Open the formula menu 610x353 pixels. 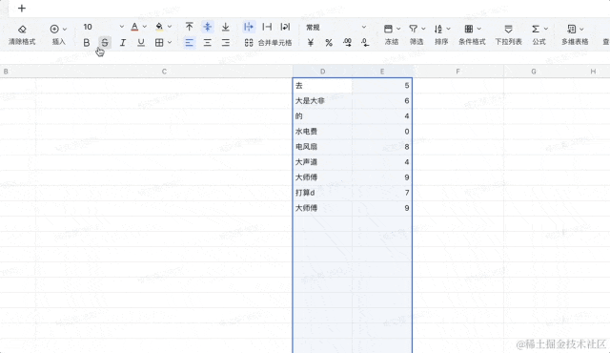(x=539, y=34)
